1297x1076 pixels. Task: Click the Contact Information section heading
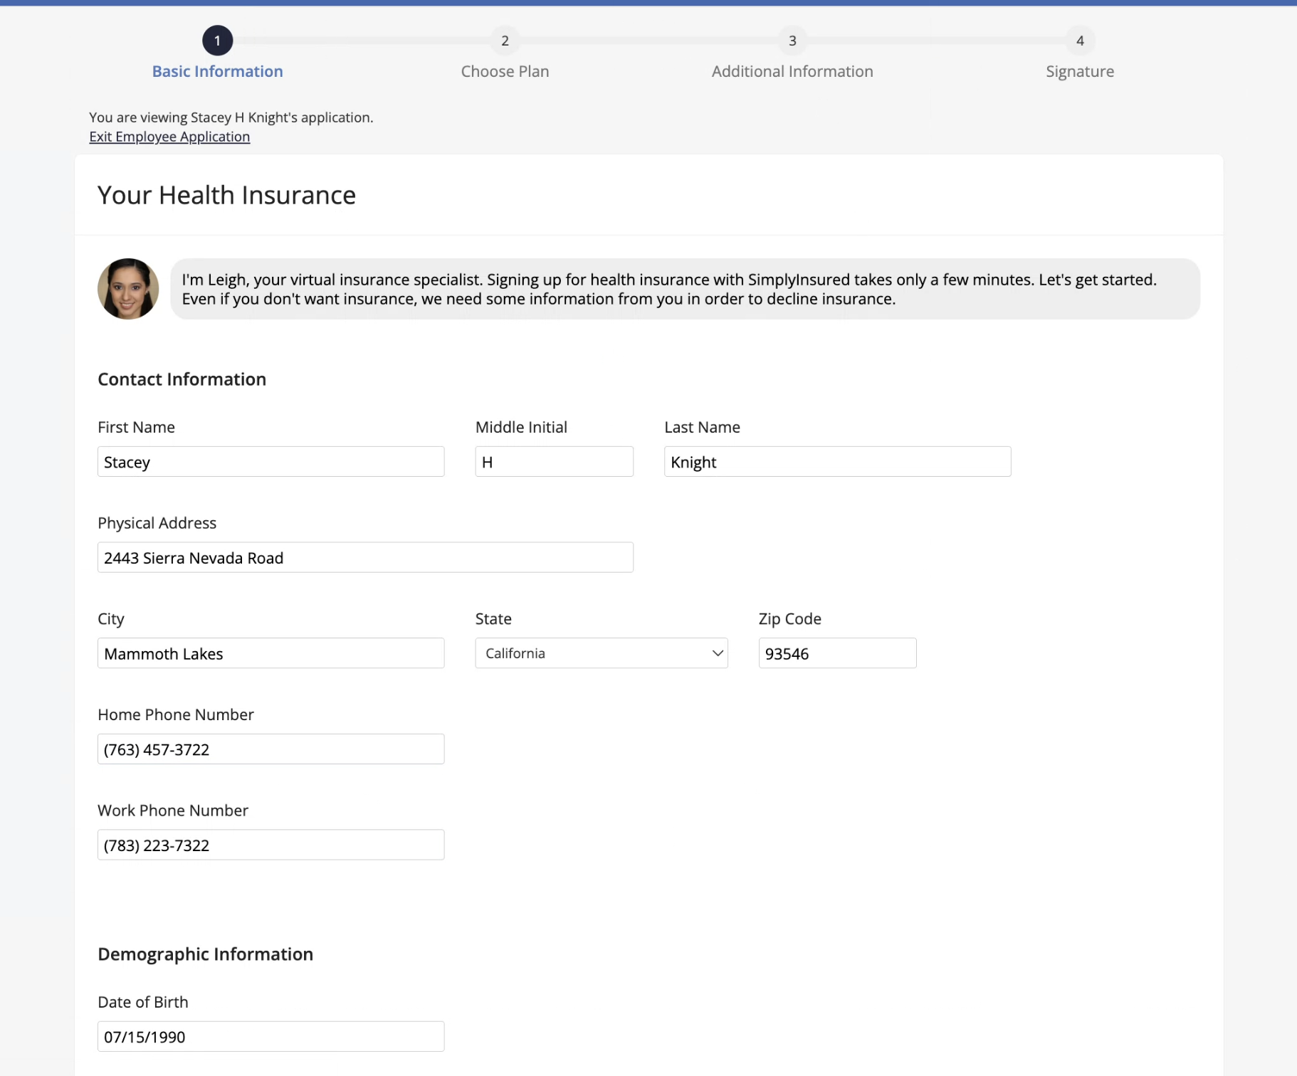182,379
